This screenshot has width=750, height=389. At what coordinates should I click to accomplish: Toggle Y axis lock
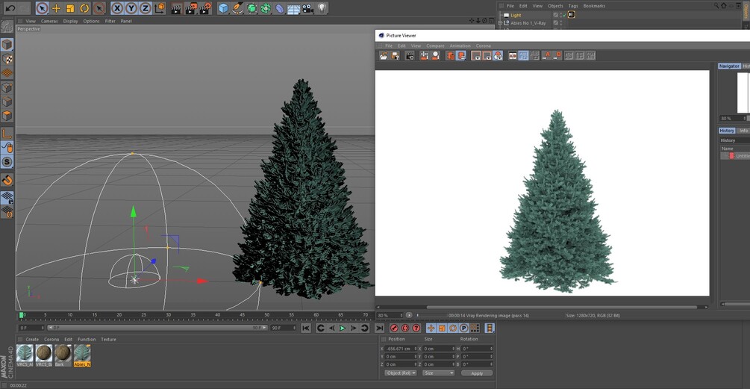pyautogui.click(x=131, y=8)
